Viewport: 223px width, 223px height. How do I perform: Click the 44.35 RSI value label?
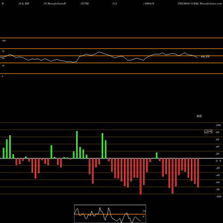click(205, 57)
